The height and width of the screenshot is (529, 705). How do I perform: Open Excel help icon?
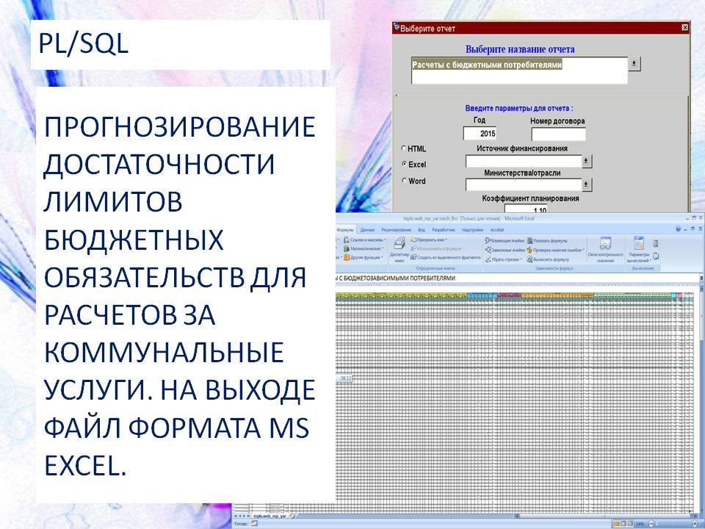tap(679, 229)
